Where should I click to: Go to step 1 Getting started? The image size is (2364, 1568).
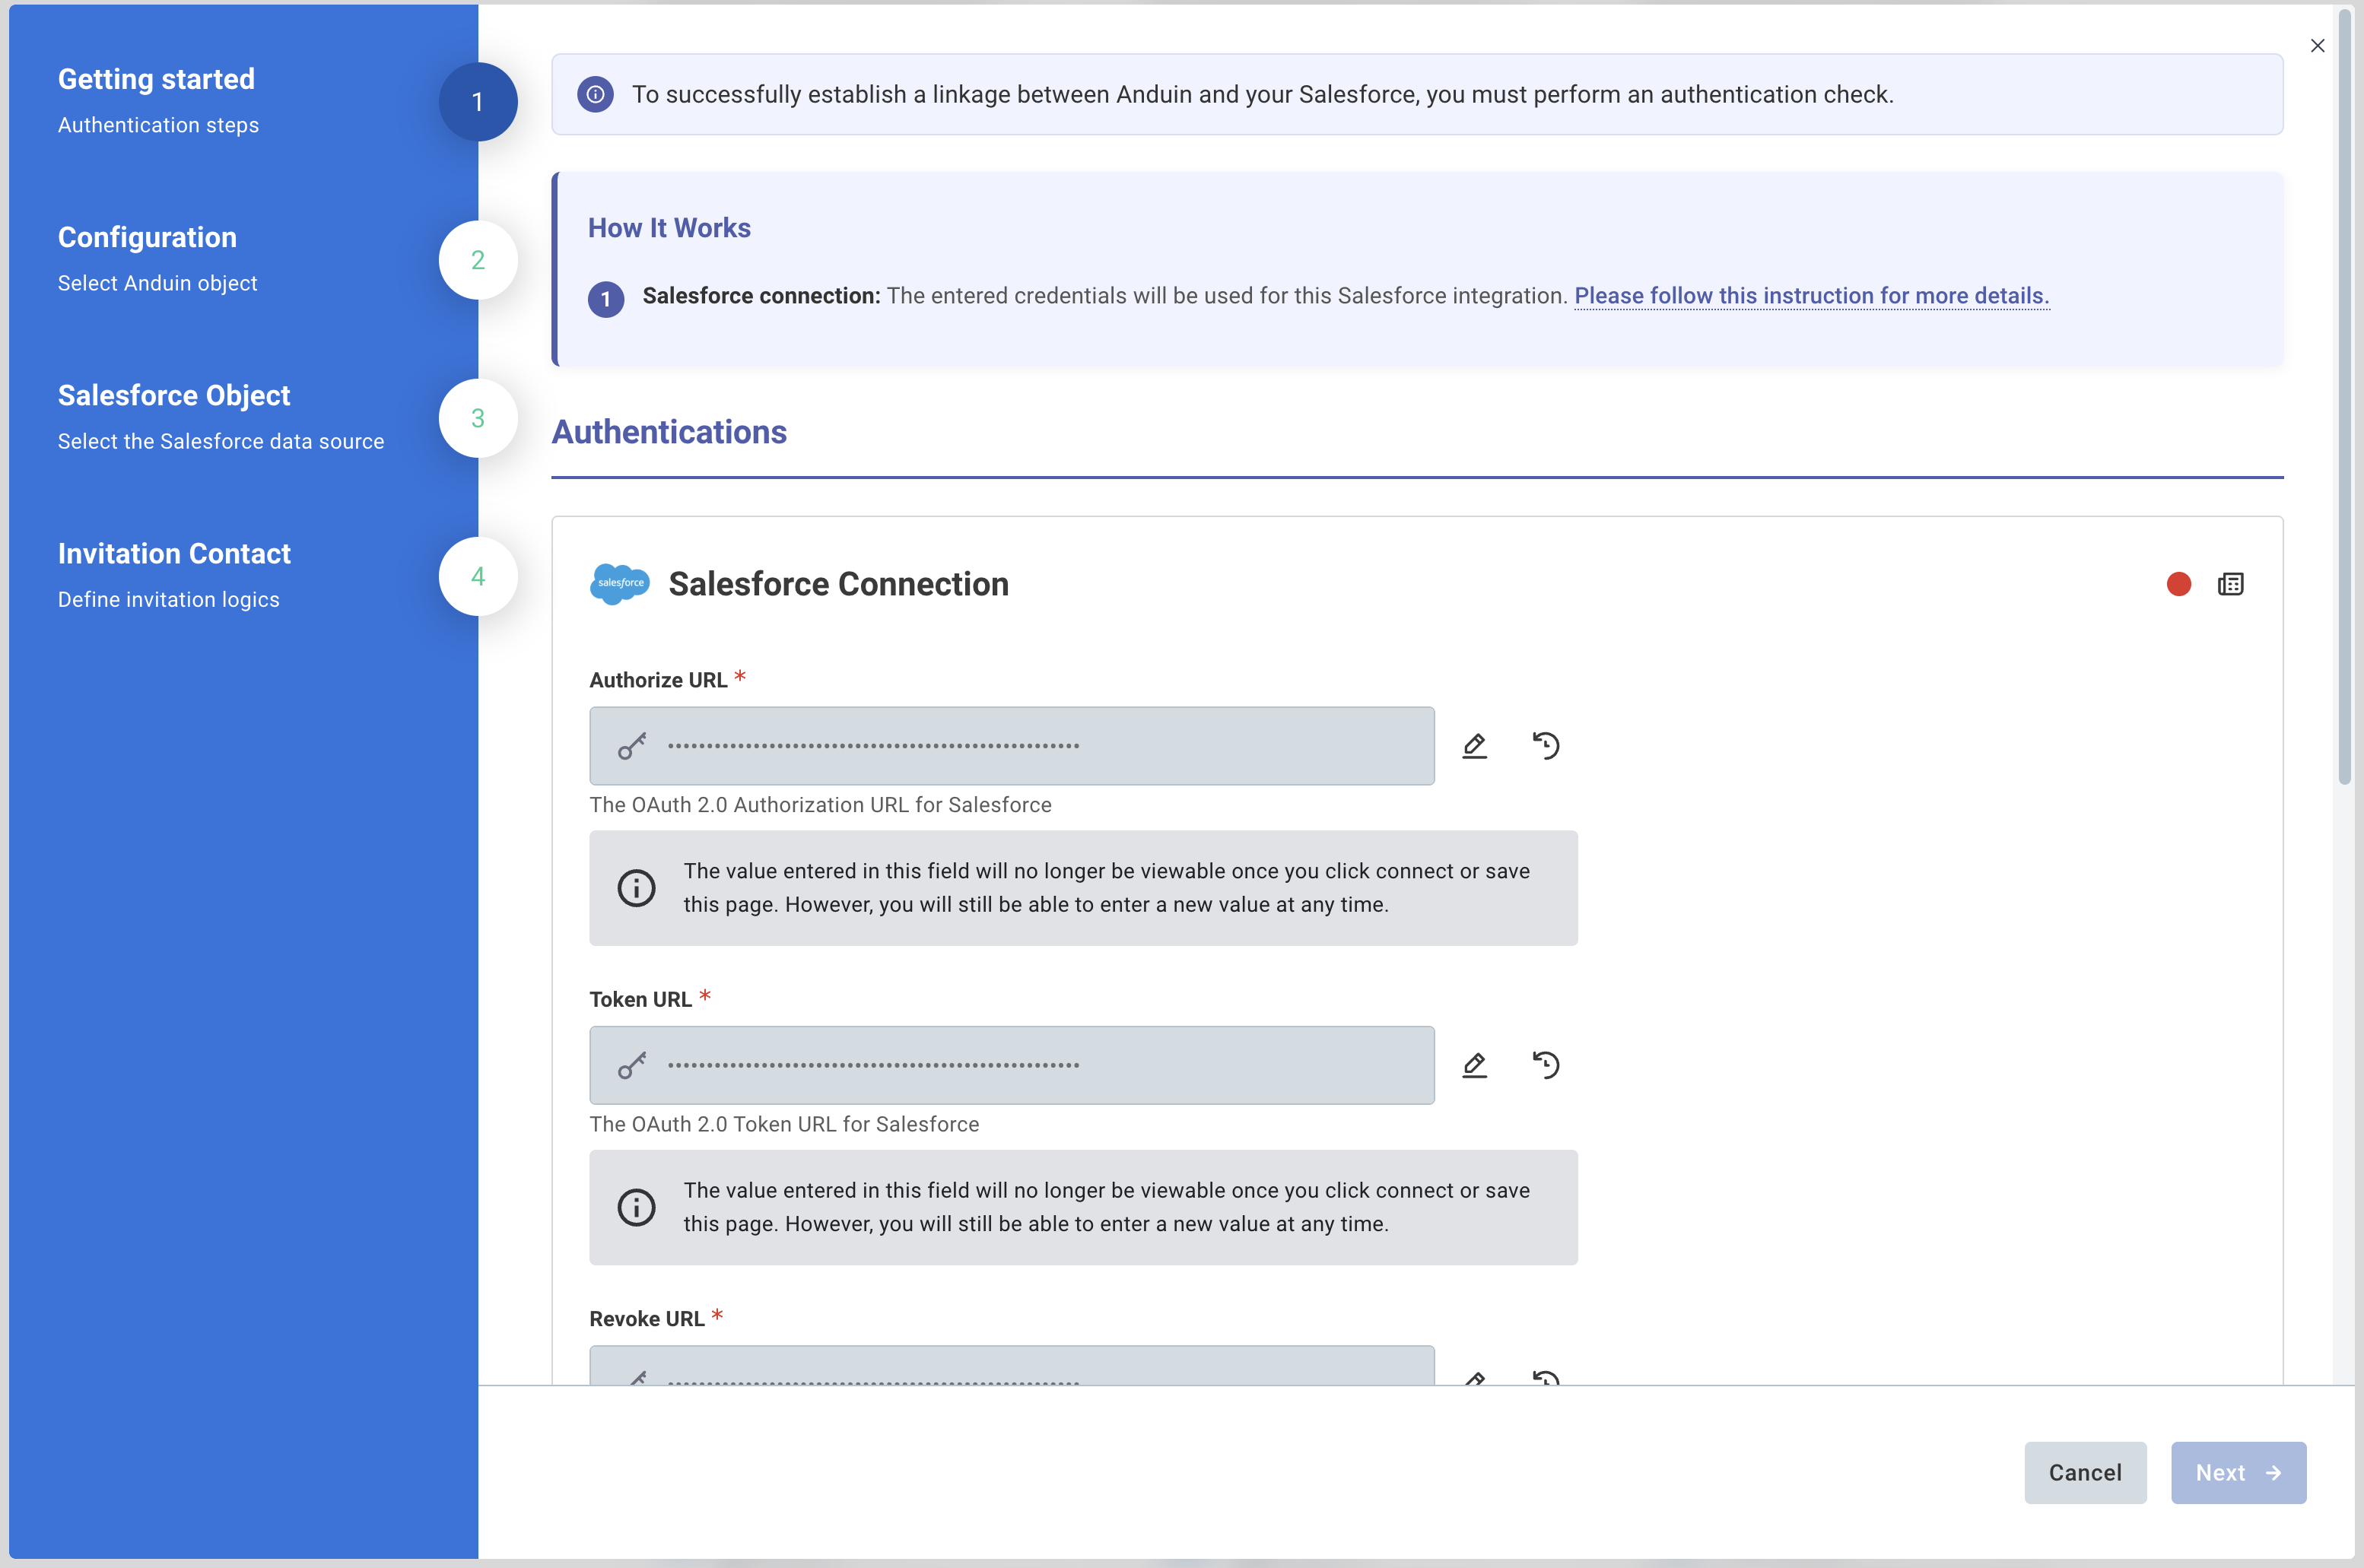click(x=156, y=79)
